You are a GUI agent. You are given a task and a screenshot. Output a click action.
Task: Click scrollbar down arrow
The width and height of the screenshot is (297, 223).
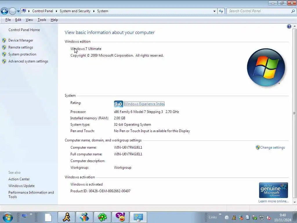pos(294,202)
